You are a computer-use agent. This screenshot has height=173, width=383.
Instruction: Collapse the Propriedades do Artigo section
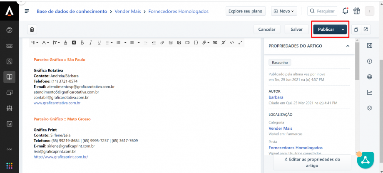(348, 46)
